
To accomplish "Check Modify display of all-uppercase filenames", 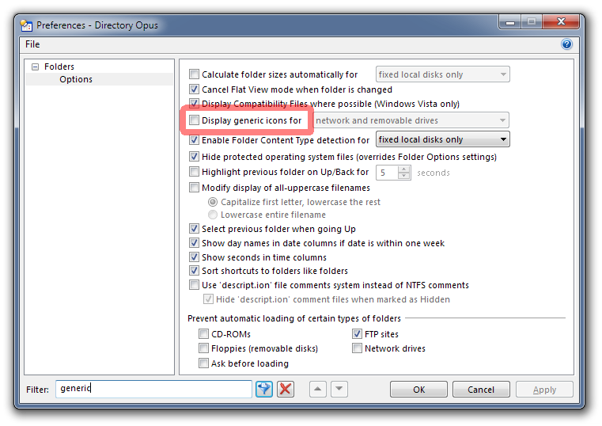I will [x=195, y=188].
